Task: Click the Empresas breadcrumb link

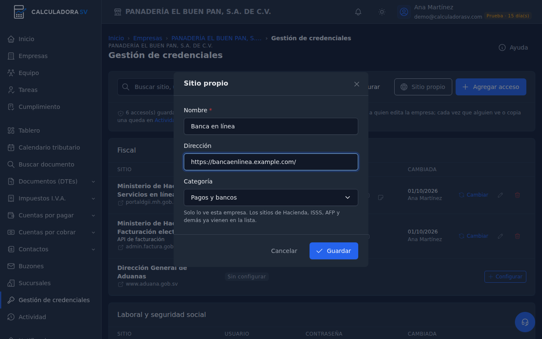Action: [147, 38]
